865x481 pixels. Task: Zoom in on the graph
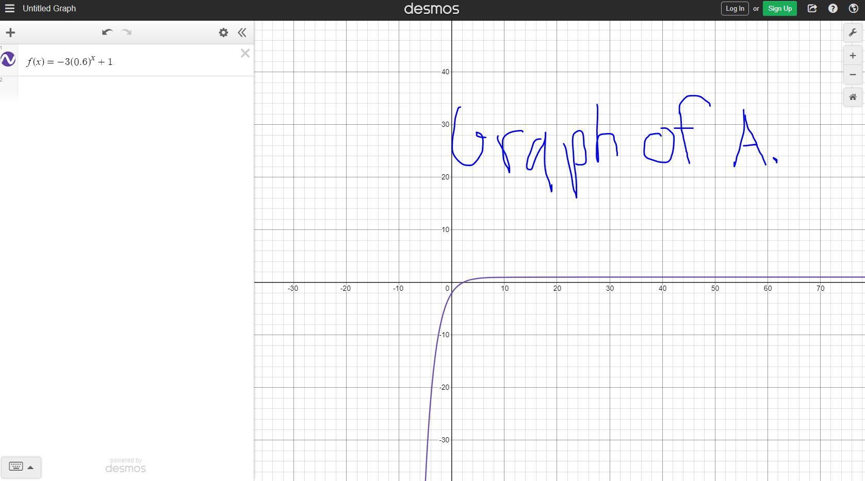tap(853, 56)
